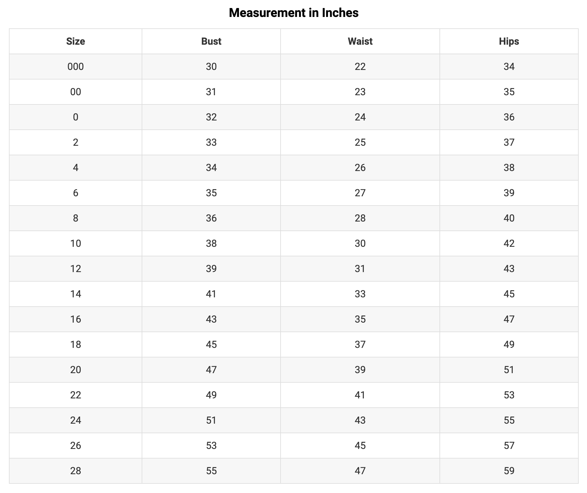Select the size 000 cell

[x=75, y=67]
